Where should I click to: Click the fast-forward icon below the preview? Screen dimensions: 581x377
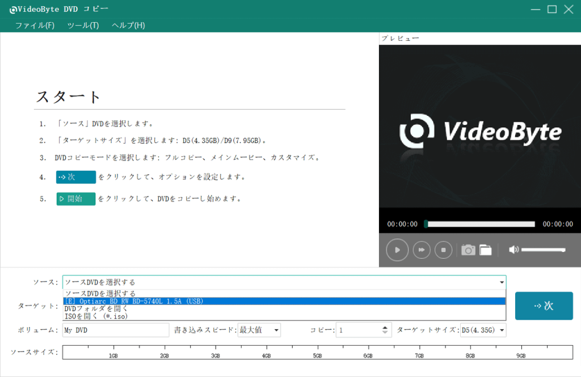click(421, 250)
